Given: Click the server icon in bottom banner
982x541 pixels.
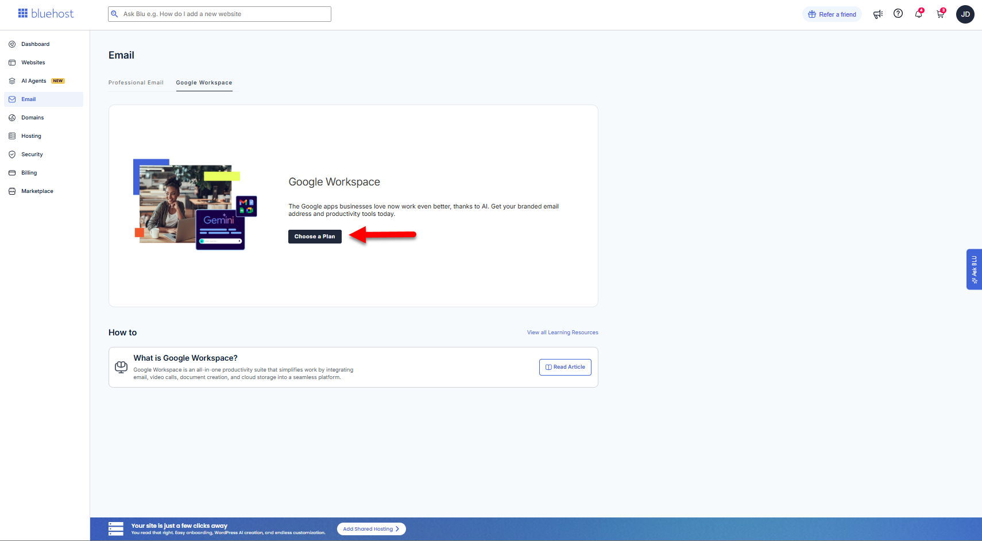Looking at the screenshot, I should [x=116, y=529].
